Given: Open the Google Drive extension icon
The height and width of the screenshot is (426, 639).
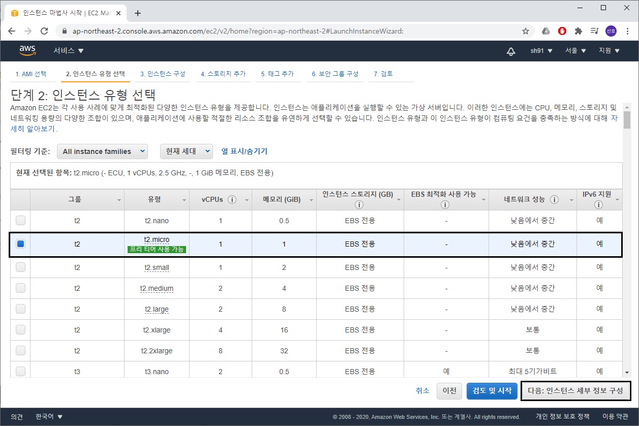Looking at the screenshot, I should click(x=545, y=31).
